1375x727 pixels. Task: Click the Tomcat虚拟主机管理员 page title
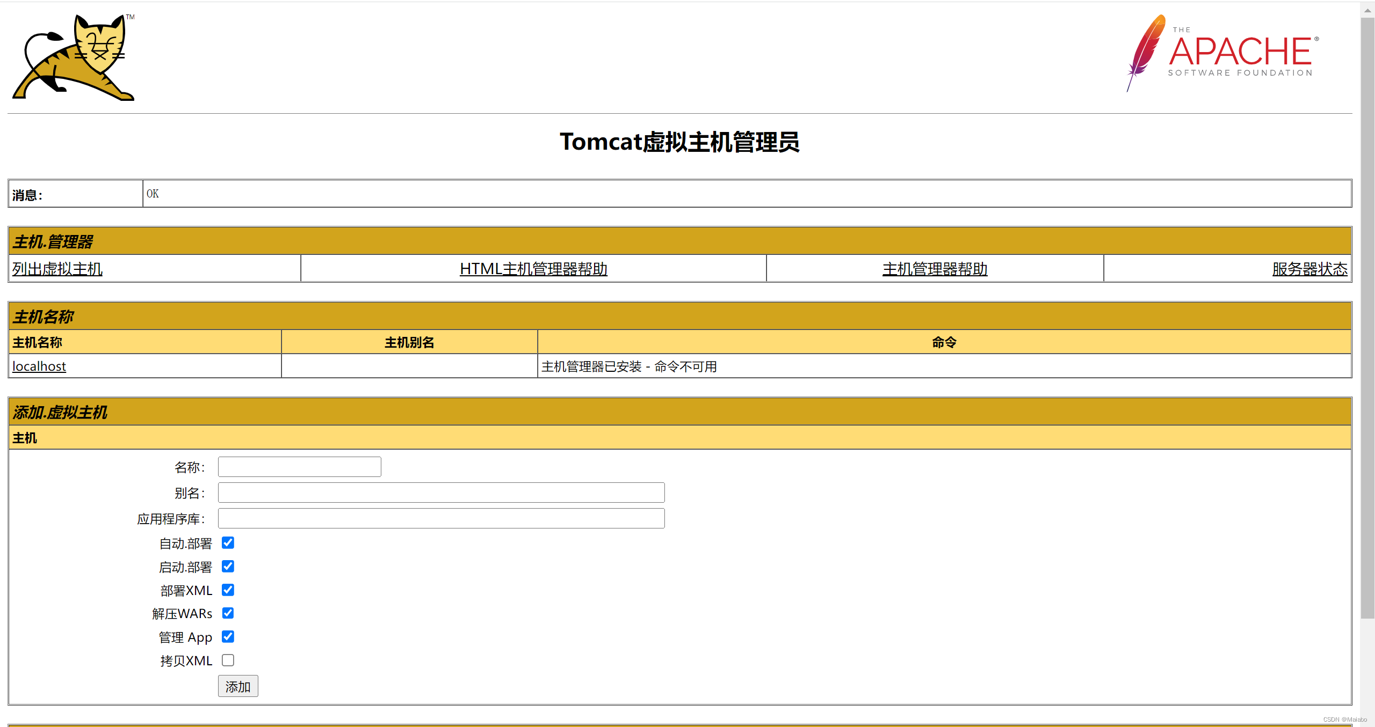coord(679,142)
